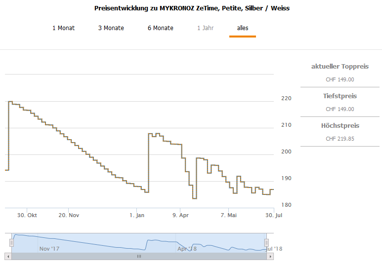This screenshot has height=263, width=382.
Task: Click the active alles tab
Action: 242,28
